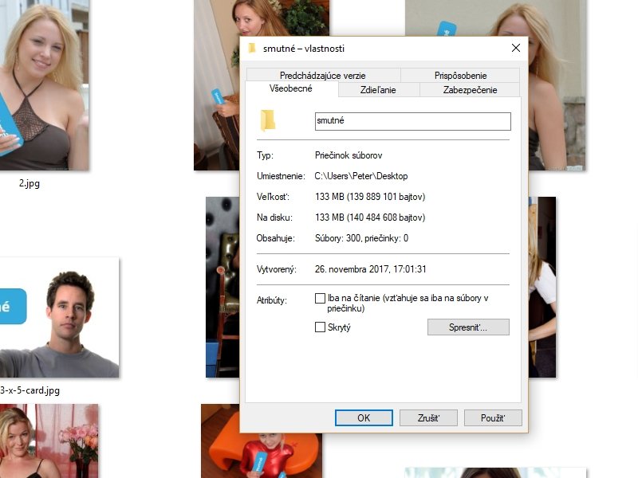
Task: Open advanced attributes with Spresniť button
Action: (468, 327)
